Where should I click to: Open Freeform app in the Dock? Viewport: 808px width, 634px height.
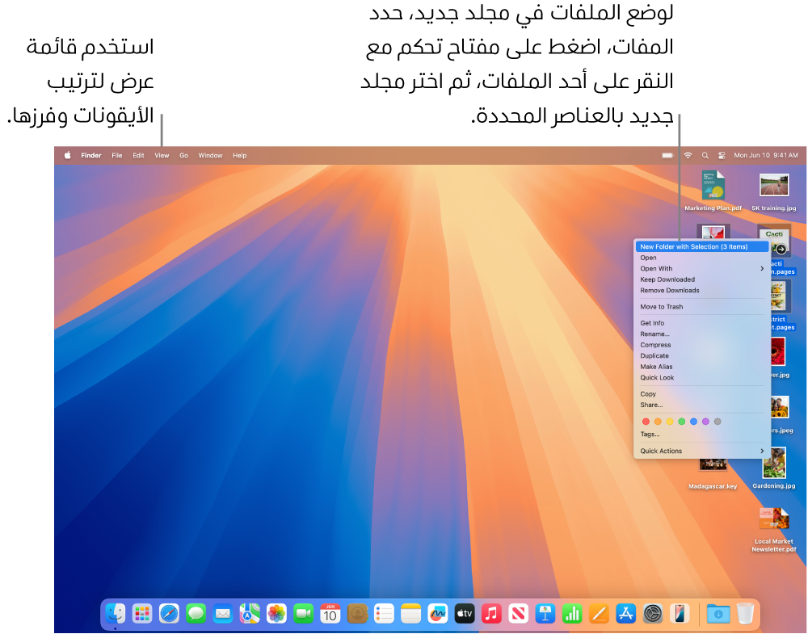point(437,613)
